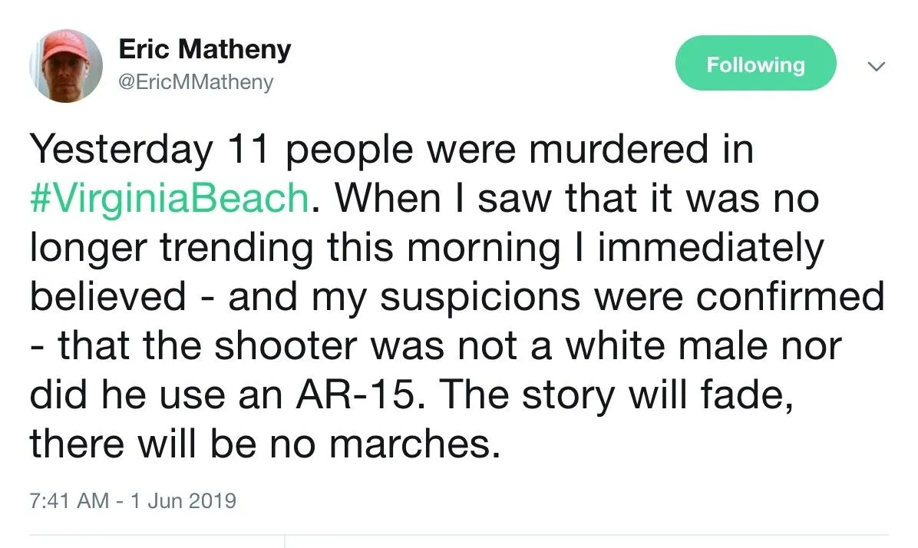The height and width of the screenshot is (548, 918).
Task: Expand the tweet options chevron
Action: point(876,67)
